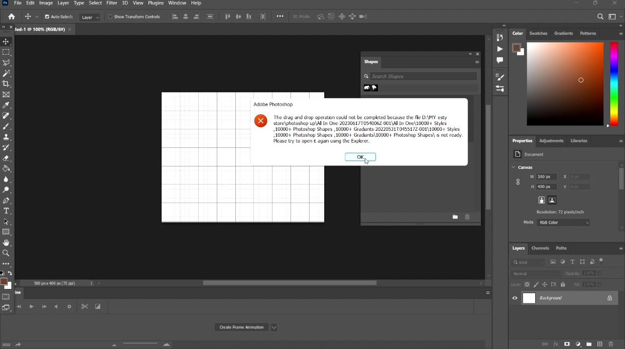This screenshot has height=349, width=625.
Task: Select the Brush tool
Action: click(6, 126)
